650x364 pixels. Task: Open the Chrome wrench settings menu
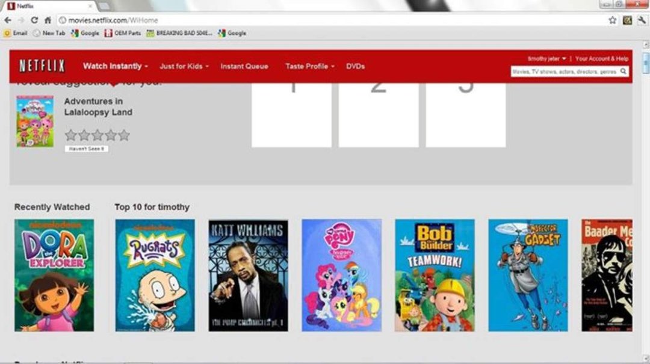pyautogui.click(x=642, y=20)
